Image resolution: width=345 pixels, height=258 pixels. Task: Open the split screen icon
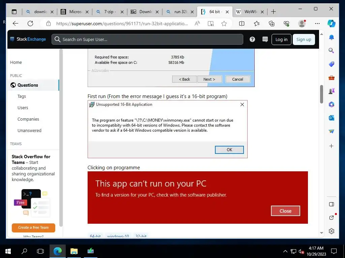tap(242, 24)
